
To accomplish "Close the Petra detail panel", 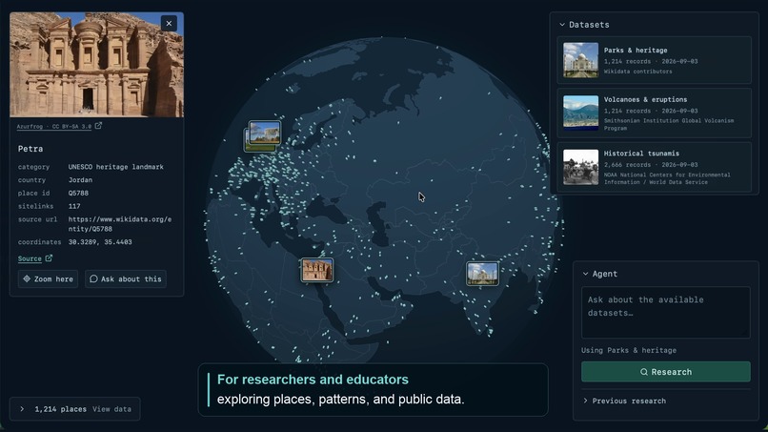I will tap(169, 23).
